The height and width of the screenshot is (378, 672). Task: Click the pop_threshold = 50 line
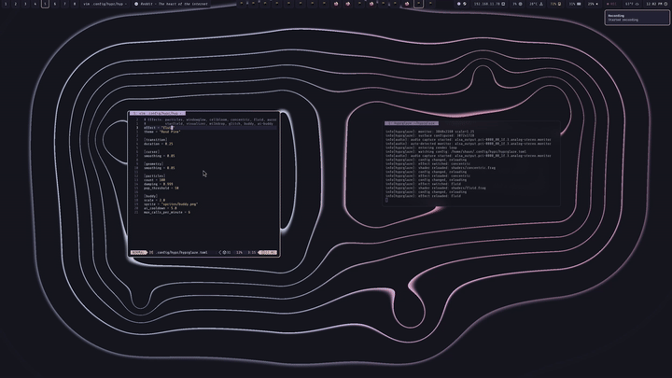[161, 189]
